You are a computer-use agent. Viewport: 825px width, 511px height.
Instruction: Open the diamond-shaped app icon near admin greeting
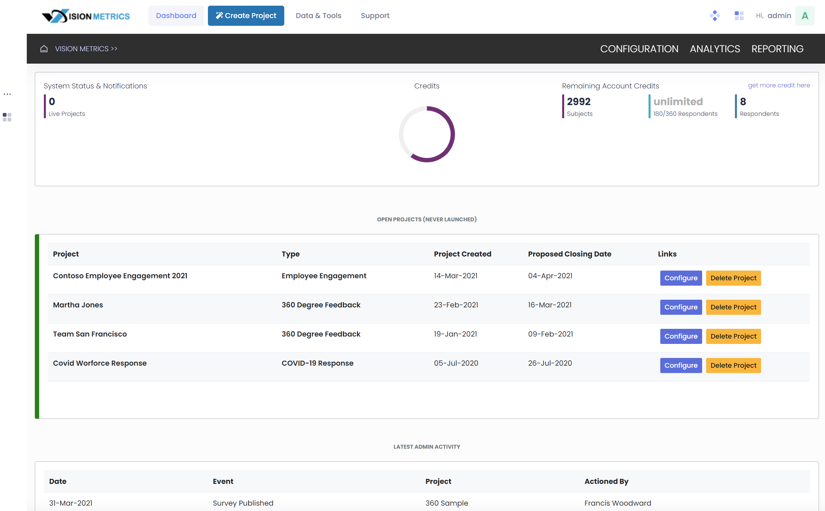click(715, 15)
